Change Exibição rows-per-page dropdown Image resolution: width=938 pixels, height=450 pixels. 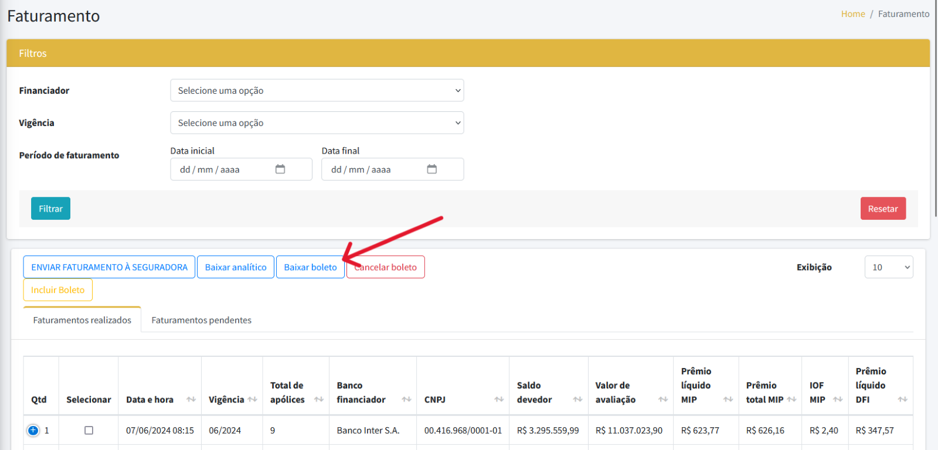coord(889,267)
